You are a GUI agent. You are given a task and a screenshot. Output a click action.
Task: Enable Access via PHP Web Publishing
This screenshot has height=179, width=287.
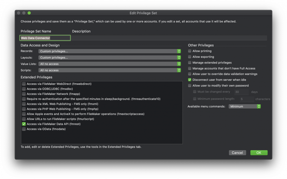point(24,109)
